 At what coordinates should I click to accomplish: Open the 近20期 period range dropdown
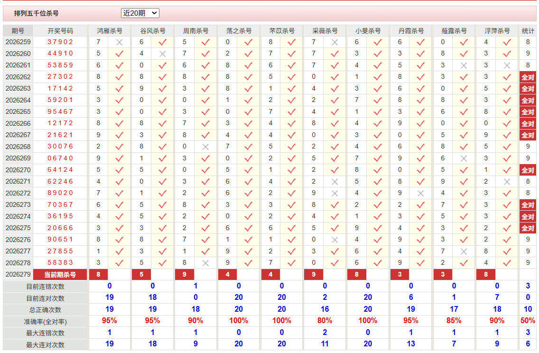[140, 13]
